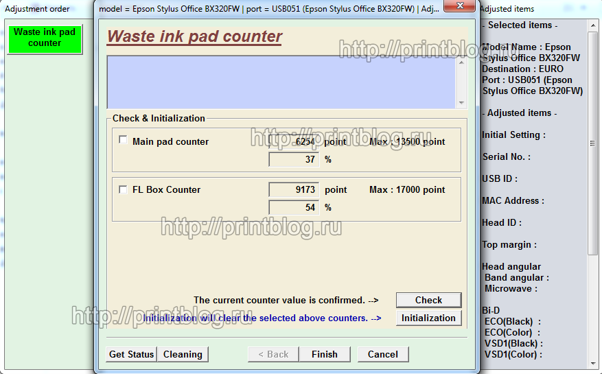602x374 pixels.
Task: Click the blue message log area
Action: coord(281,82)
